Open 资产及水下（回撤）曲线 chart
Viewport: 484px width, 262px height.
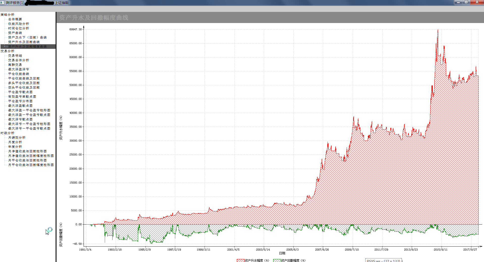27,37
